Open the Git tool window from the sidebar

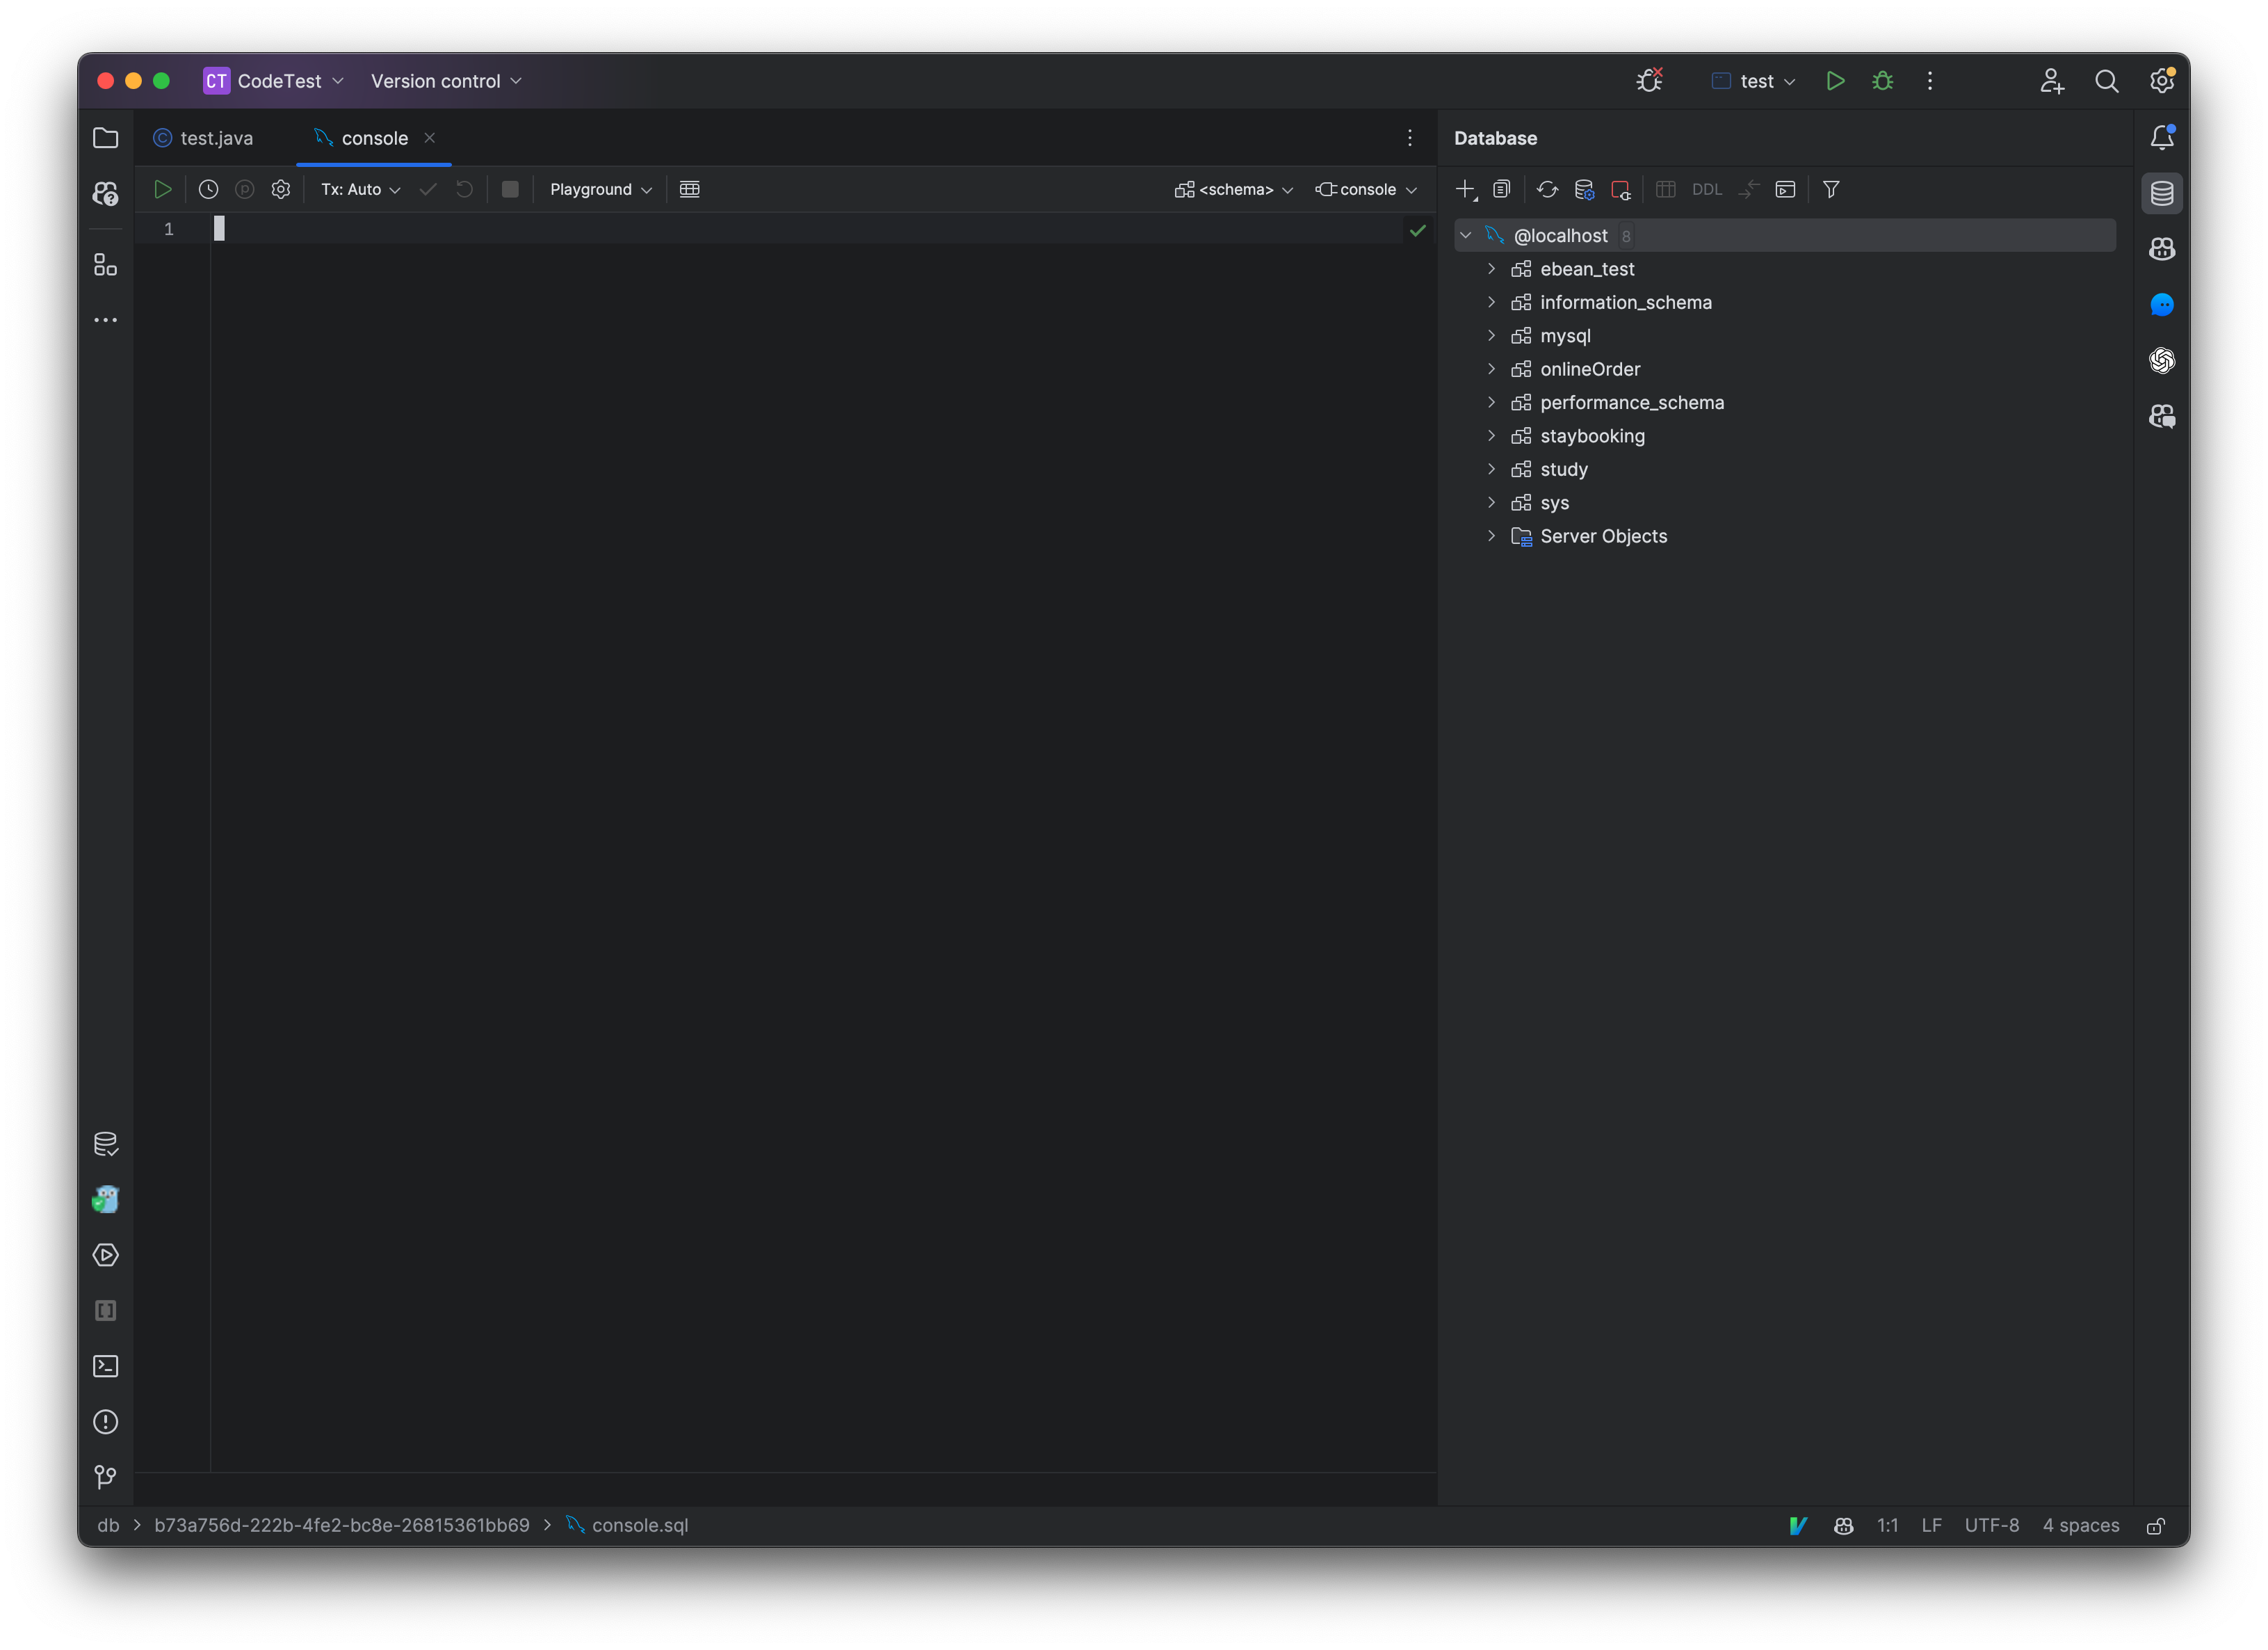coord(106,1478)
